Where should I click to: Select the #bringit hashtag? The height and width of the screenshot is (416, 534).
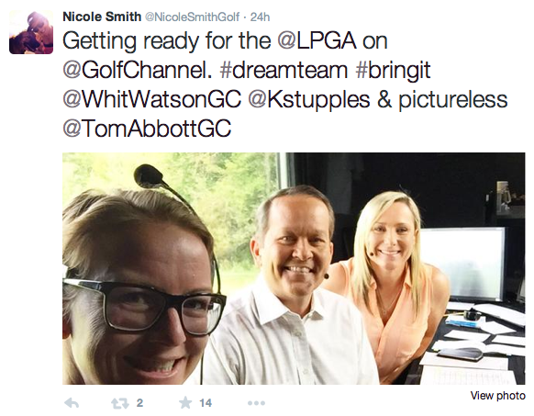[x=393, y=71]
